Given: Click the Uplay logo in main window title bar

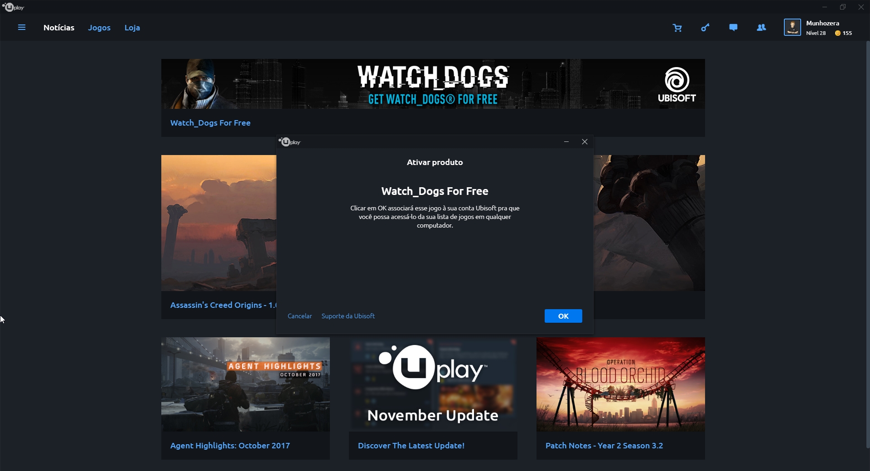Looking at the screenshot, I should (13, 7).
